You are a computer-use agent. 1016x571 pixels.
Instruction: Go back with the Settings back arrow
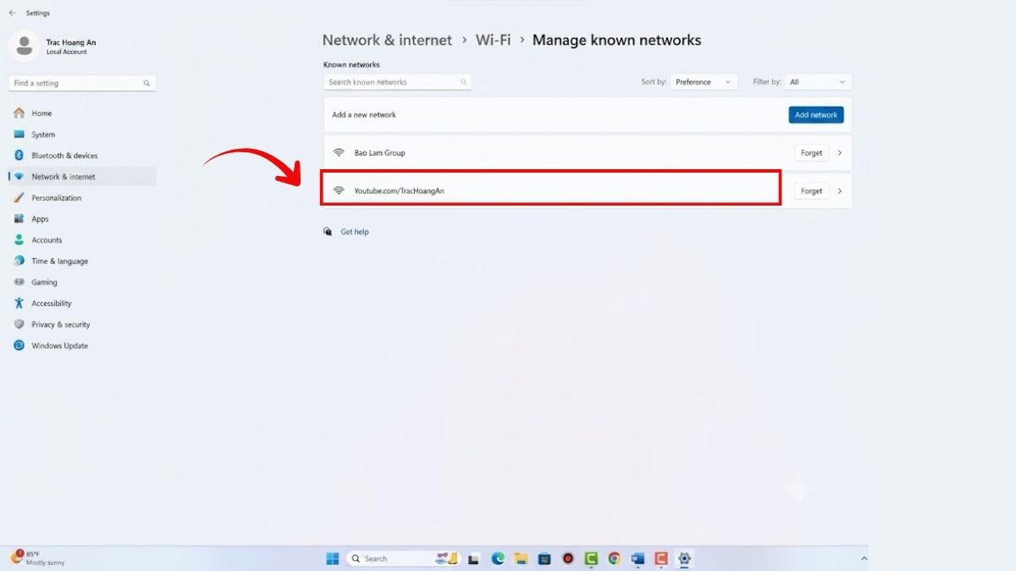click(x=12, y=13)
